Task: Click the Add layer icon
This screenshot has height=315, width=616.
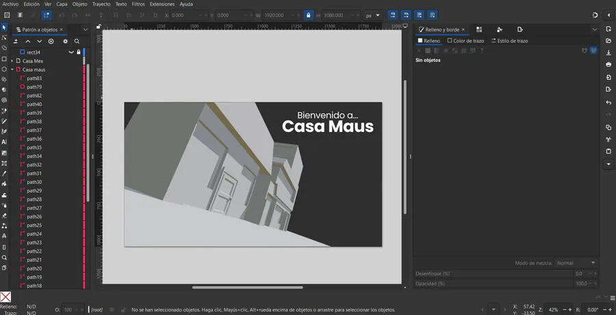Action: tap(16, 41)
